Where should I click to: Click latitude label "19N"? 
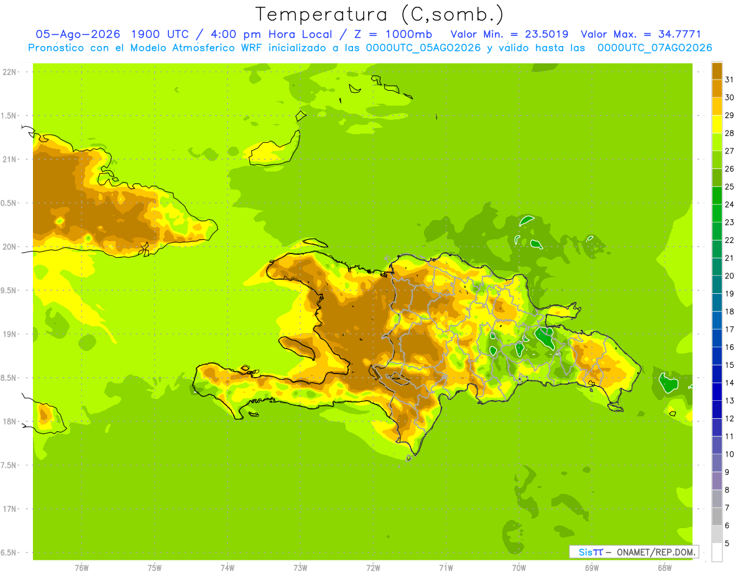click(x=9, y=334)
